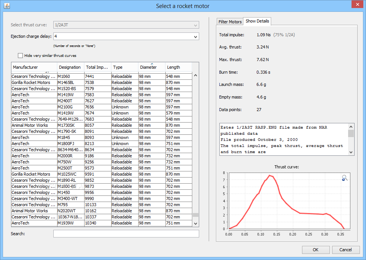
Task: Switch to the Show Details tab
Action: pyautogui.click(x=257, y=21)
